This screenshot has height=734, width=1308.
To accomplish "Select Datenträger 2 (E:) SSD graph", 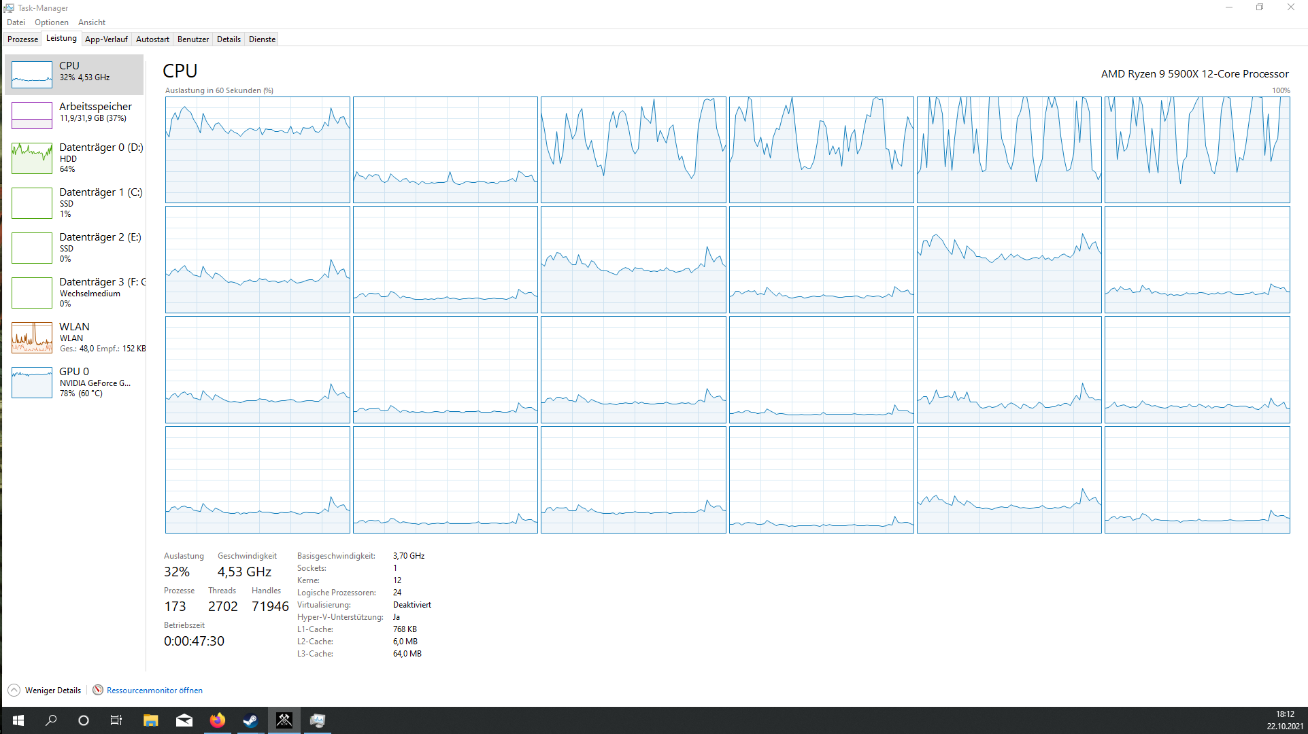I will tap(32, 247).
